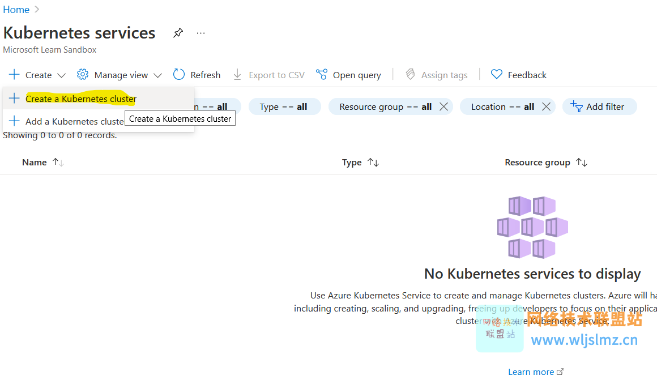This screenshot has width=657, height=384.
Task: Click the Add filter funnel icon
Action: [577, 106]
